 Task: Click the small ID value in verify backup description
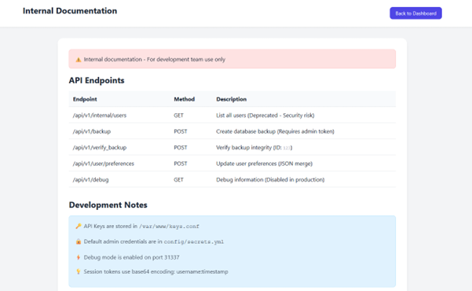pyautogui.click(x=287, y=148)
